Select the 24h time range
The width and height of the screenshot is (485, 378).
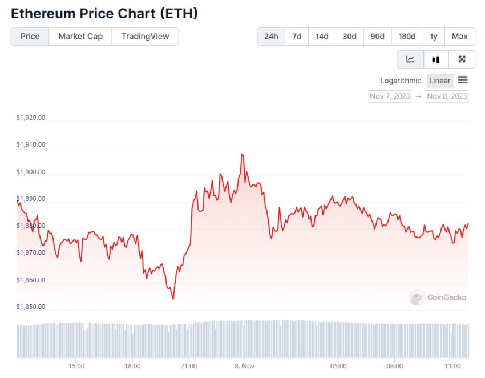pyautogui.click(x=271, y=37)
